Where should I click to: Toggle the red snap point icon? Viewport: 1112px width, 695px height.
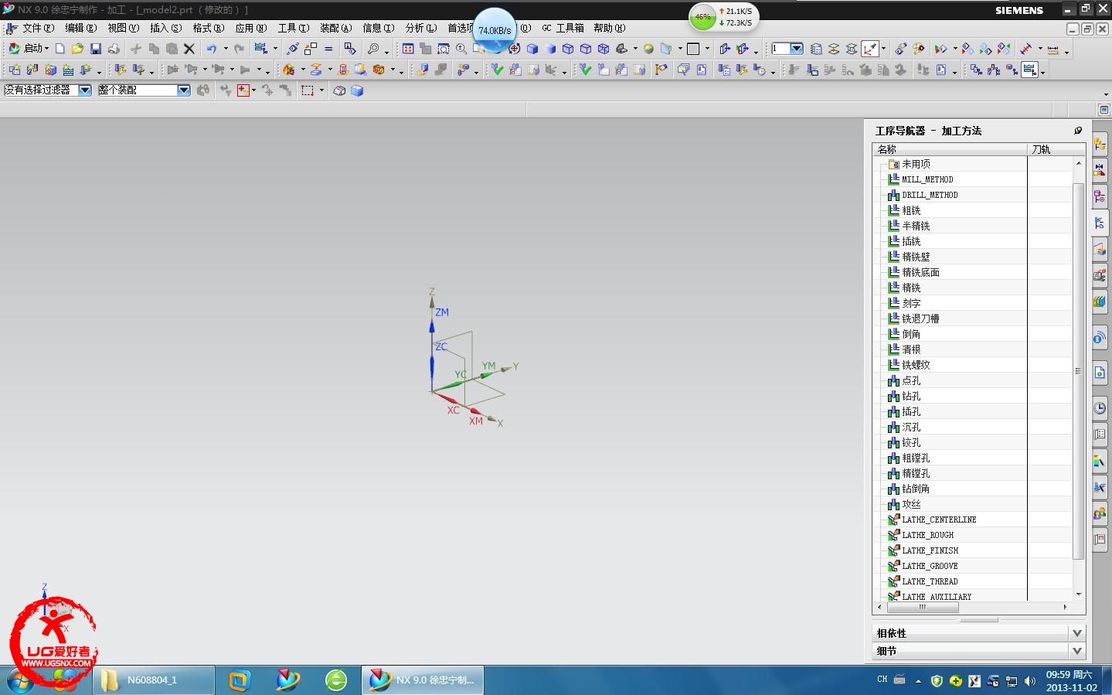[x=243, y=90]
